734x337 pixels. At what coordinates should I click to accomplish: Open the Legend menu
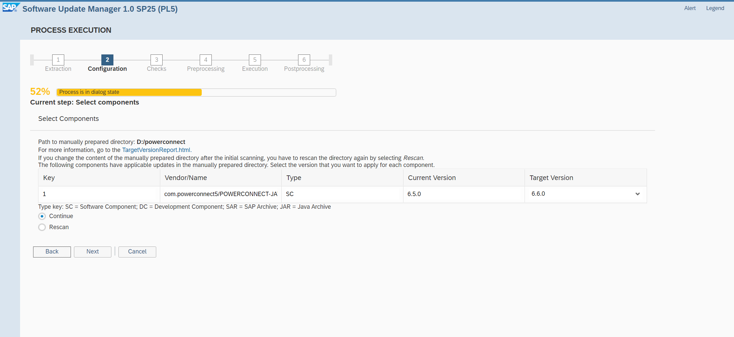coord(715,8)
